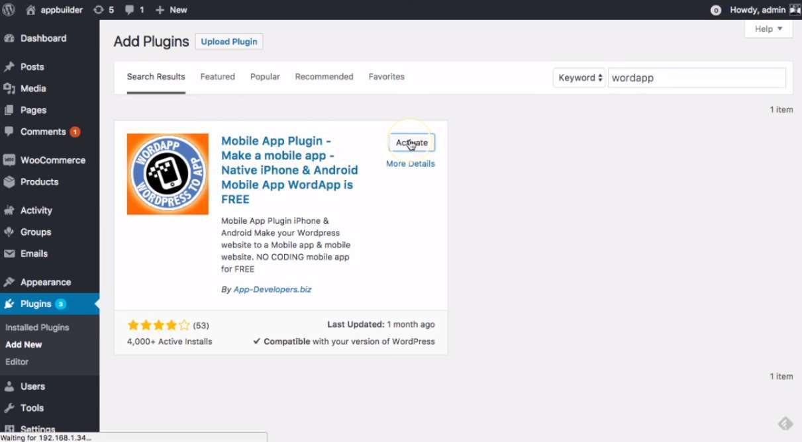Click the Tools wrench icon

click(9, 408)
